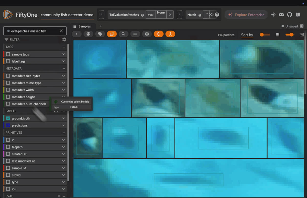
Task: Clear the eval-patches saved view
Action: tap(61, 31)
